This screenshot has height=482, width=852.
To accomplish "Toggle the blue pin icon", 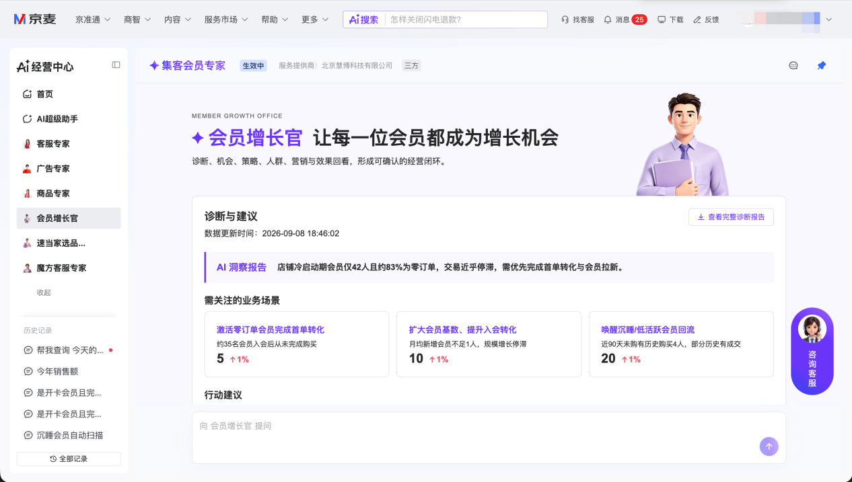I will [821, 65].
